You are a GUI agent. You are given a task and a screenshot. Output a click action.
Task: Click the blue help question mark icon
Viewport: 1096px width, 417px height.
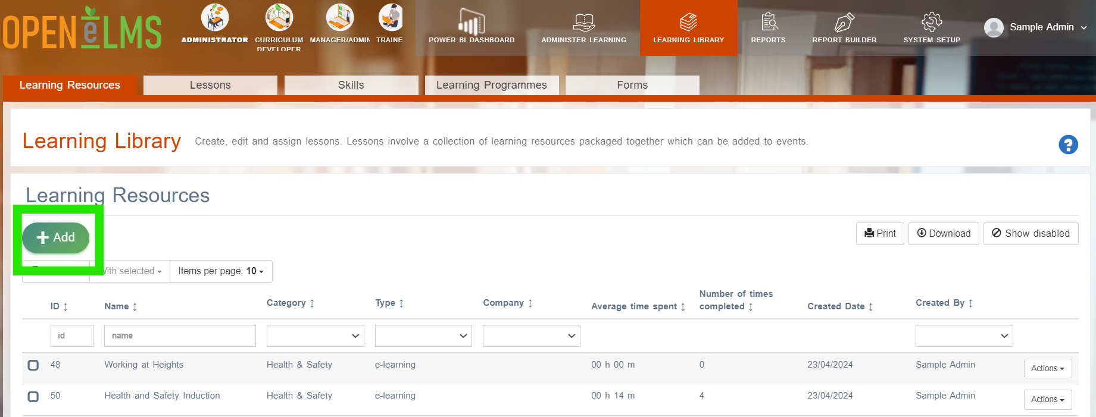(x=1068, y=145)
